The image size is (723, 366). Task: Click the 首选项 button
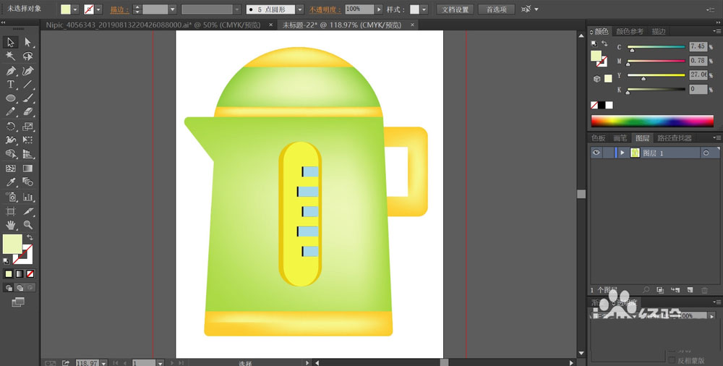496,9
